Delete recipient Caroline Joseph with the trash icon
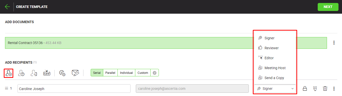Screen dimensions: 342x96 point(325,89)
